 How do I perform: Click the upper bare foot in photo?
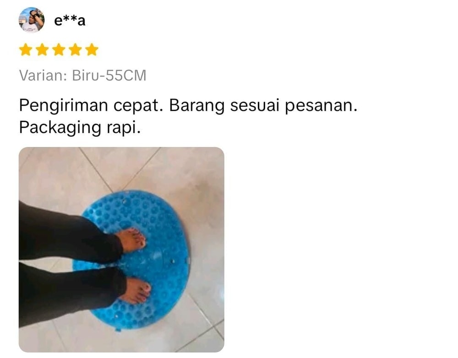(x=131, y=240)
